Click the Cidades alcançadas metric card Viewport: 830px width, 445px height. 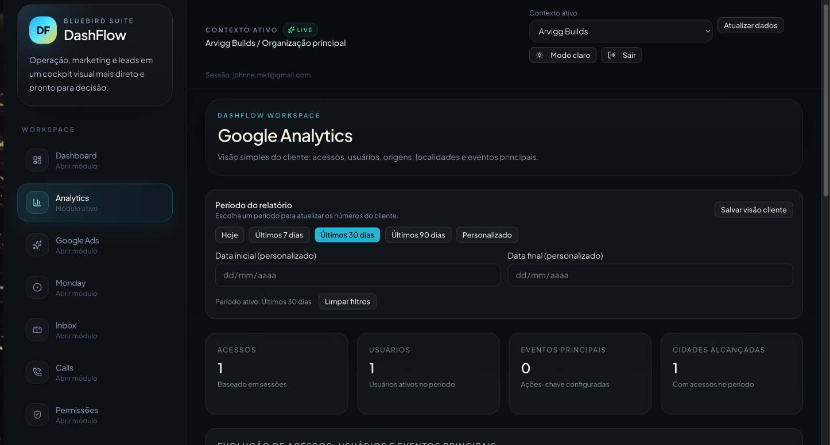click(x=732, y=373)
